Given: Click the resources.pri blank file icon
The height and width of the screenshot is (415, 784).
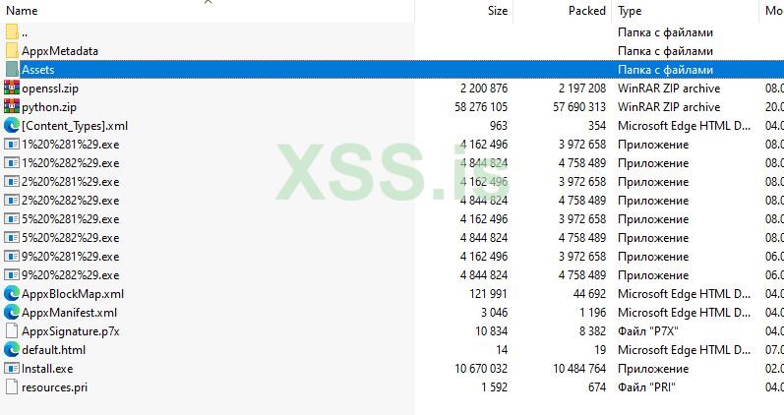Looking at the screenshot, I should [12, 386].
